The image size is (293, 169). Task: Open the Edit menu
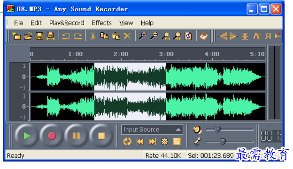[36, 23]
